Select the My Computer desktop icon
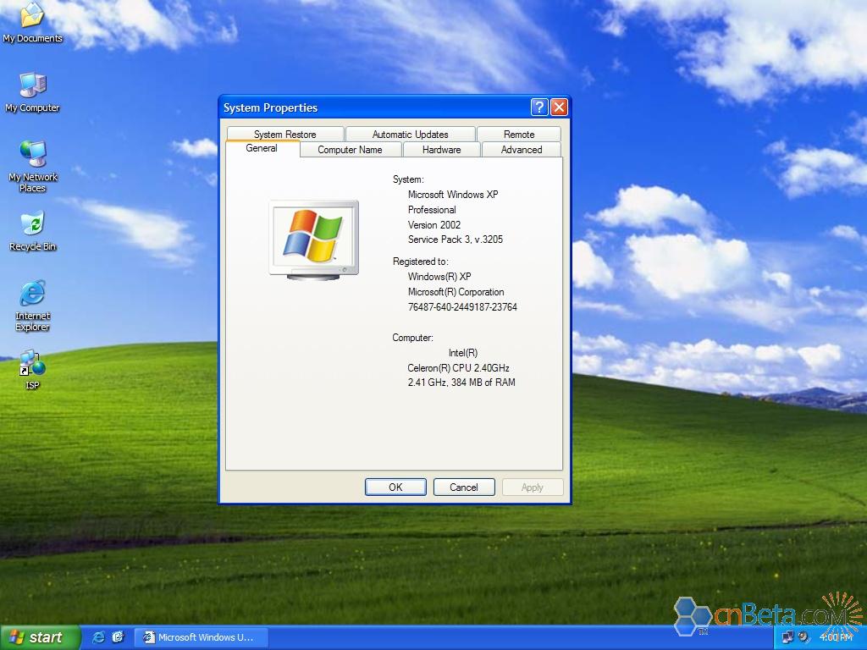867x650 pixels. [x=32, y=85]
